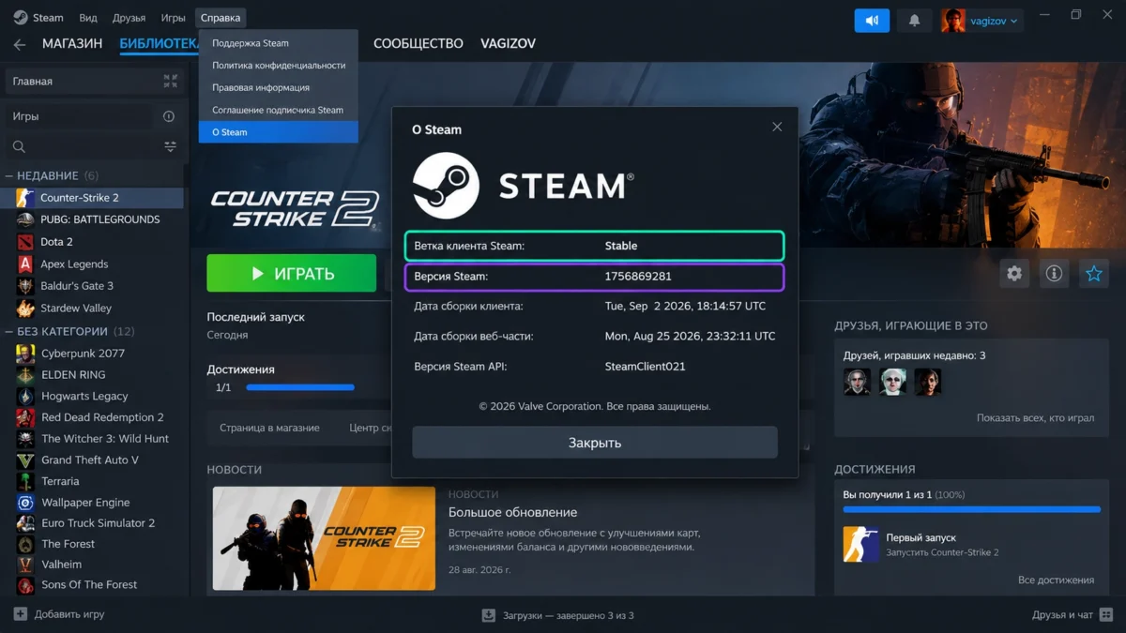Open the notifications bell
Image resolution: width=1126 pixels, height=633 pixels.
pos(915,20)
